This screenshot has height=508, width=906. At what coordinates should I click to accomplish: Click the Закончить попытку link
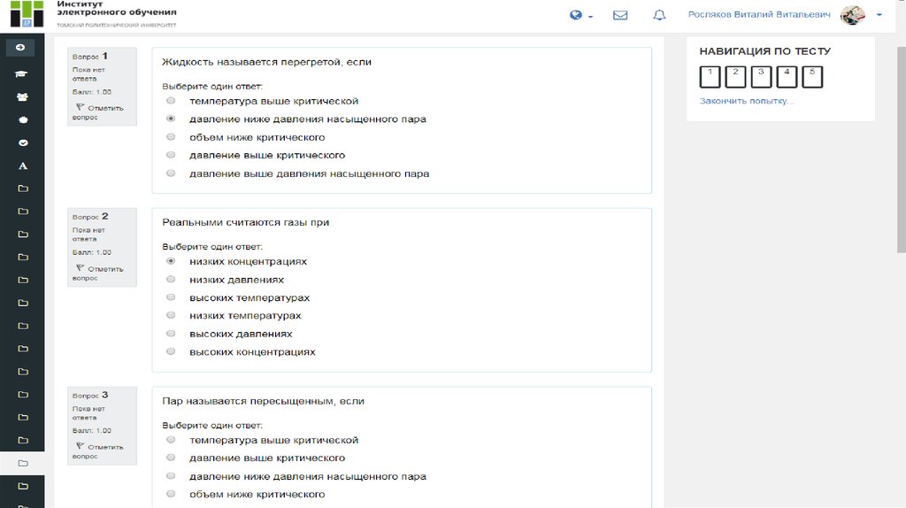point(747,101)
